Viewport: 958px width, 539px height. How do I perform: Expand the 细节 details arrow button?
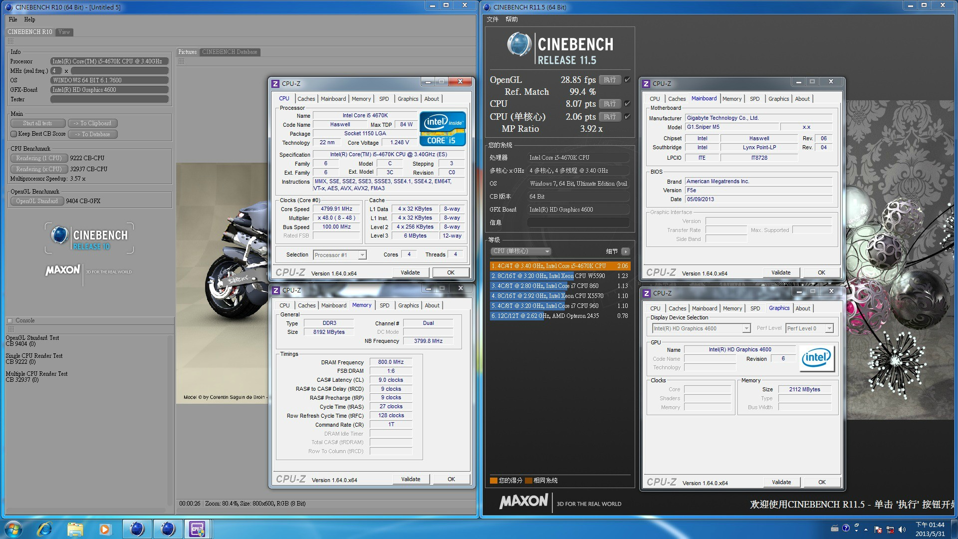626,252
